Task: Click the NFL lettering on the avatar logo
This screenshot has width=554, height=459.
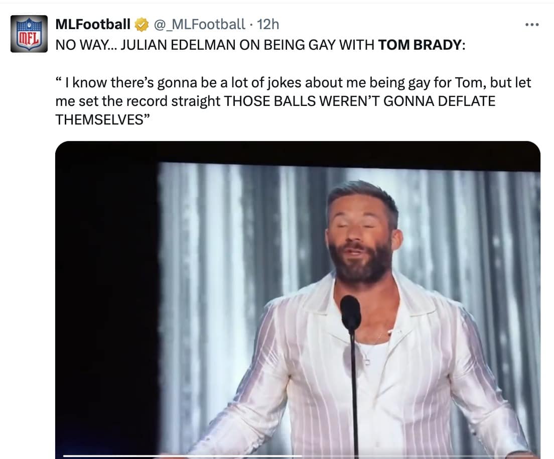Action: tap(29, 38)
